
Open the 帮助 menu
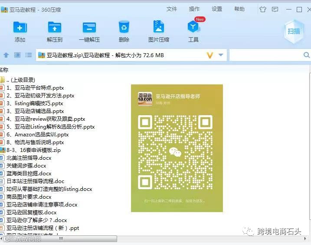coord(239,9)
